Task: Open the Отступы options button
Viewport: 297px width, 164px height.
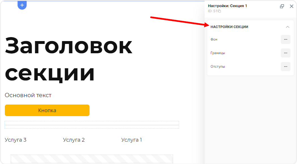Action: pos(285,67)
